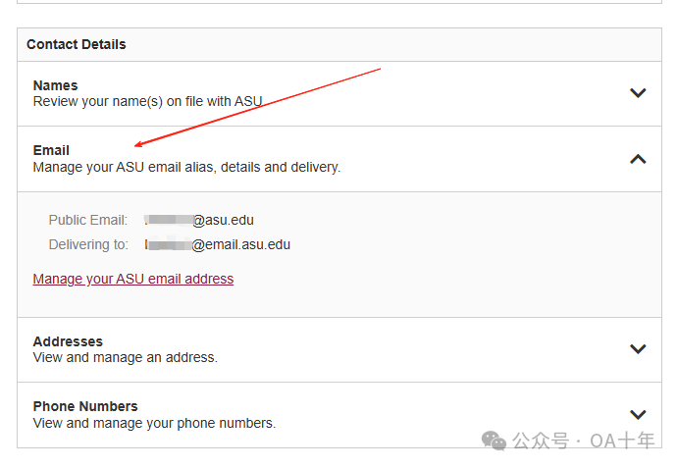
Task: Click the Names heading
Action: [x=55, y=85]
